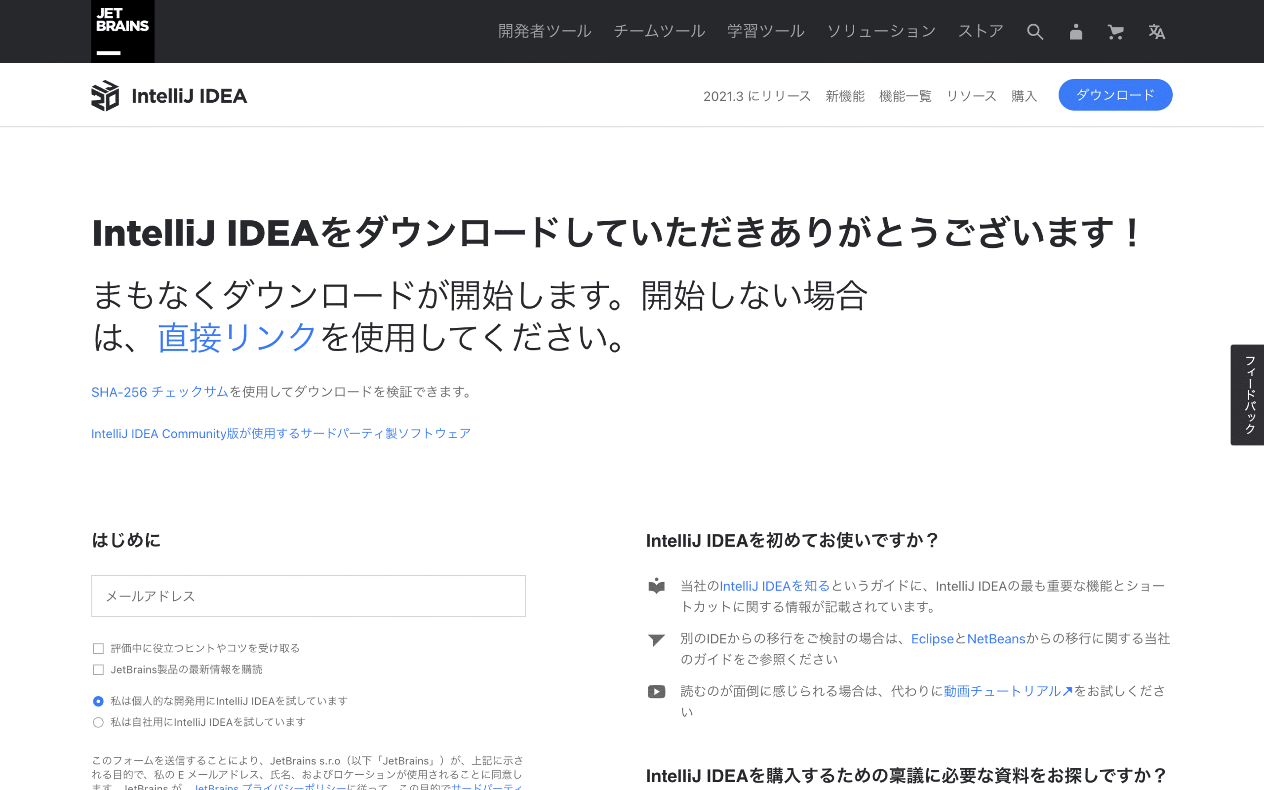Open チームツール menu

point(659,31)
